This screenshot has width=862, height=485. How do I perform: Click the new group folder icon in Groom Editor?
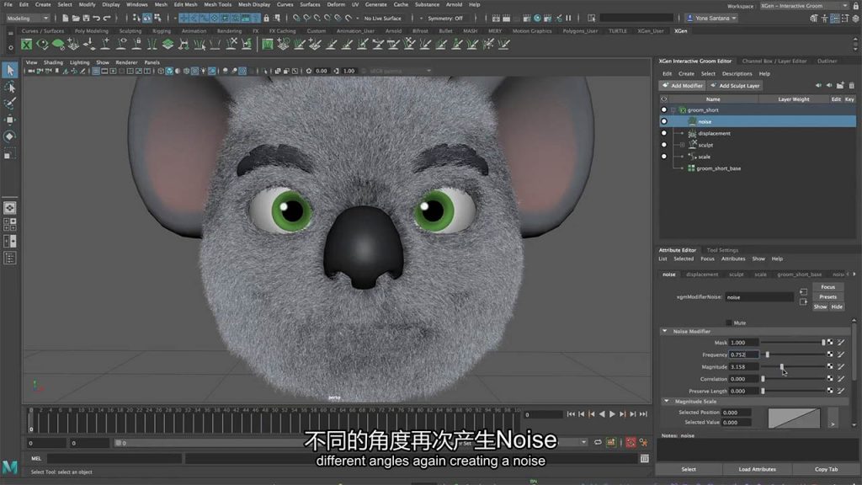(x=840, y=86)
